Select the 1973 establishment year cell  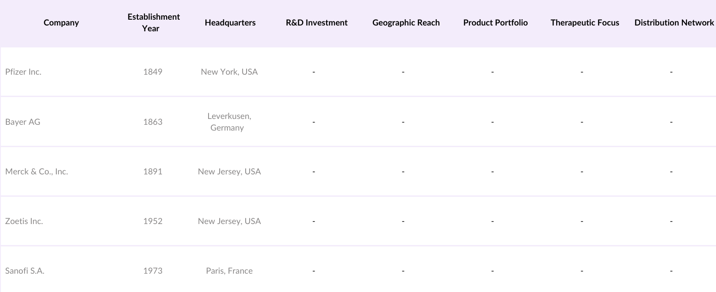point(153,271)
